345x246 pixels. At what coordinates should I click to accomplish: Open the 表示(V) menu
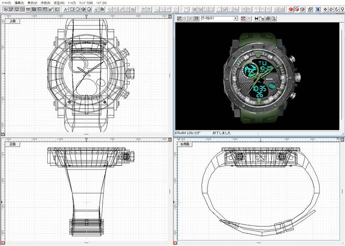coord(32,3)
